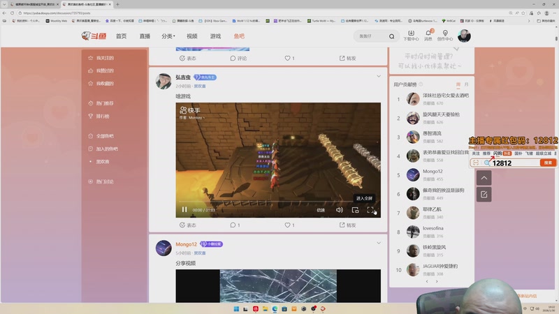
Task: Click 评论 on the topmost post
Action: [x=238, y=58]
